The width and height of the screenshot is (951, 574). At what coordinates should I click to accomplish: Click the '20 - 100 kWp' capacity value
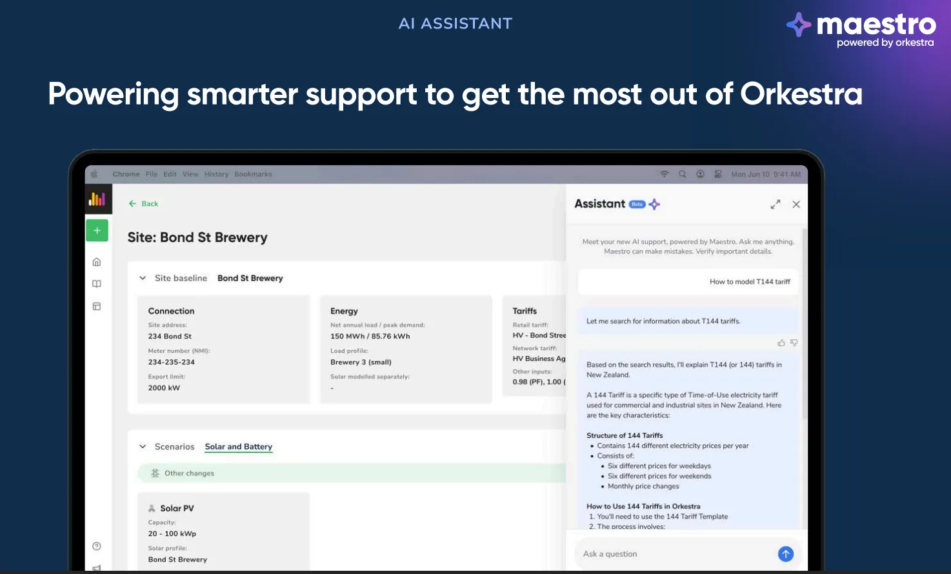(172, 534)
